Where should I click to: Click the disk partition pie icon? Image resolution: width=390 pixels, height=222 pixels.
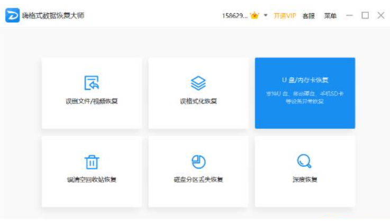pyautogui.click(x=198, y=162)
